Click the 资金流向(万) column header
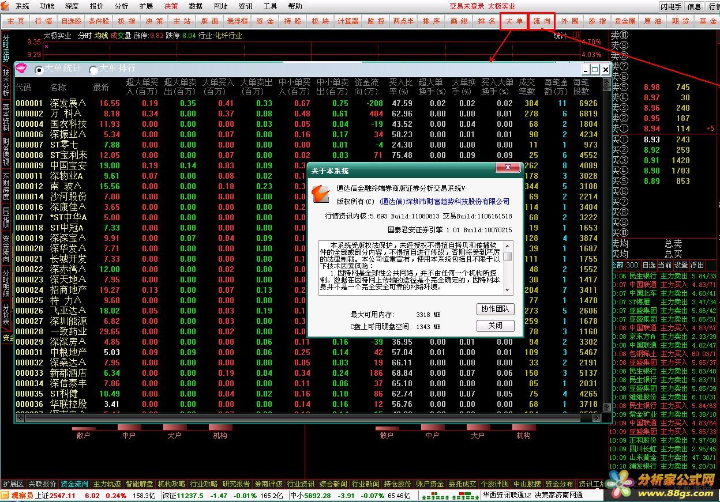This screenshot has width=720, height=502. pyautogui.click(x=367, y=87)
